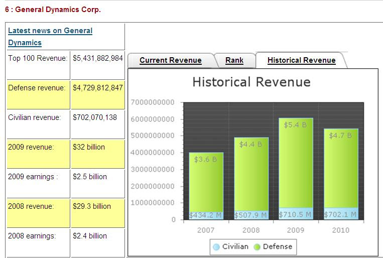Switch to the Current Revenue tab
This screenshot has height=258, width=383.
(x=171, y=60)
